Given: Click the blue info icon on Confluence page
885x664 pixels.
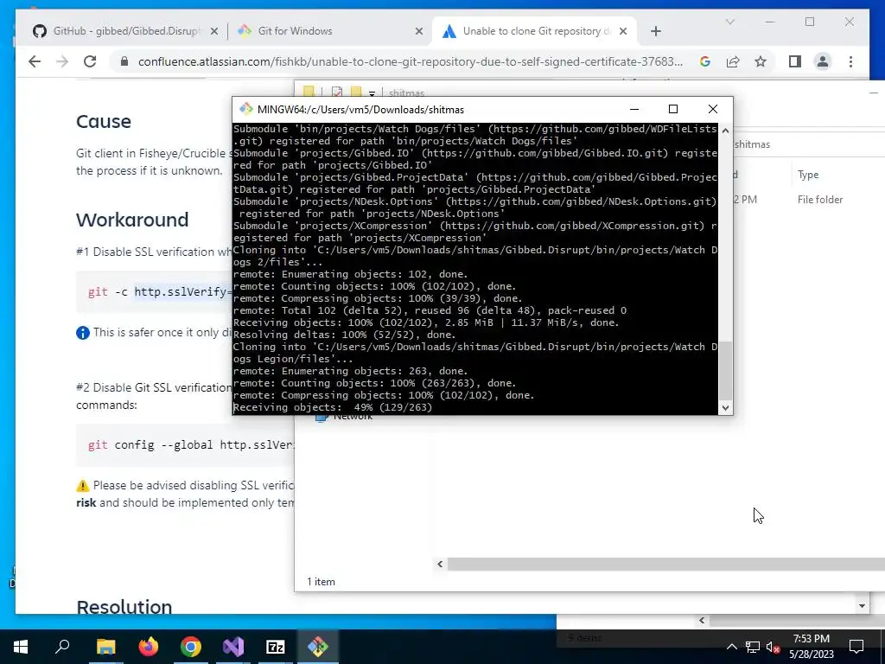Looking at the screenshot, I should pos(82,333).
